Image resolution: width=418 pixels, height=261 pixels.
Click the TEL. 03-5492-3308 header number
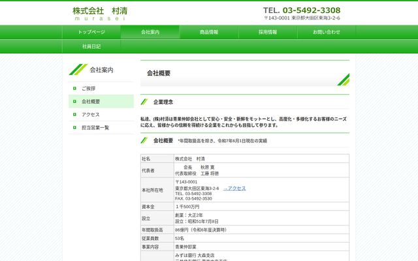[302, 10]
